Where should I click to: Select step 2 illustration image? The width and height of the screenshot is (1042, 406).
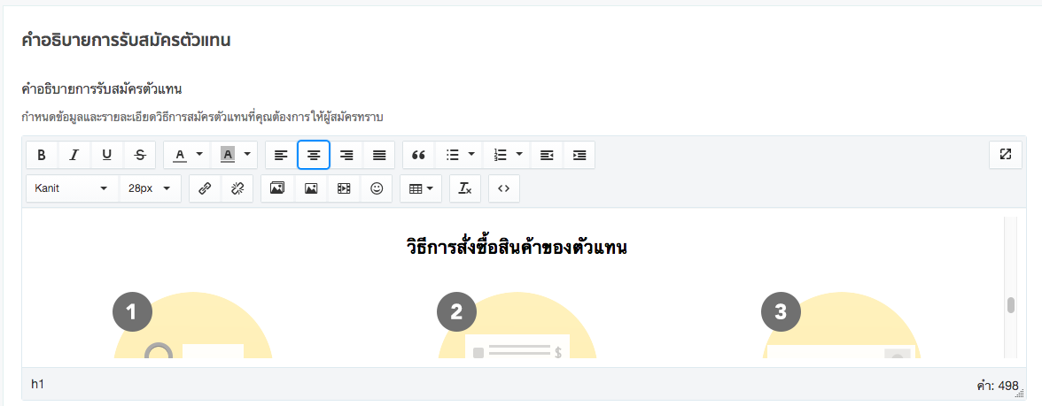[x=517, y=325]
